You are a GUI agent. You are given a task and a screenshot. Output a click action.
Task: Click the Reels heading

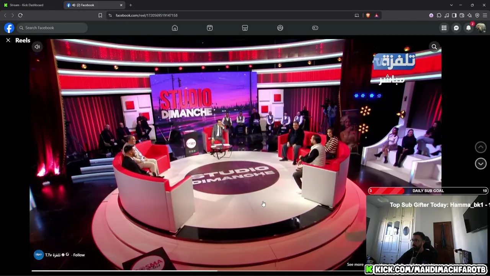point(23,40)
